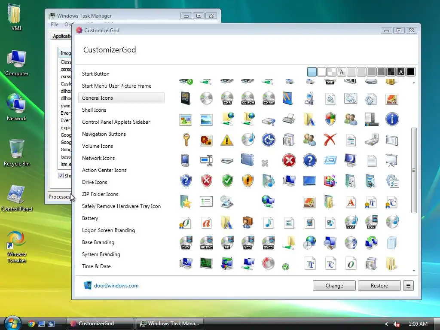440x330 pixels.
Task: Click the icon list vertical scrollbar thumb
Action: (x=414, y=170)
